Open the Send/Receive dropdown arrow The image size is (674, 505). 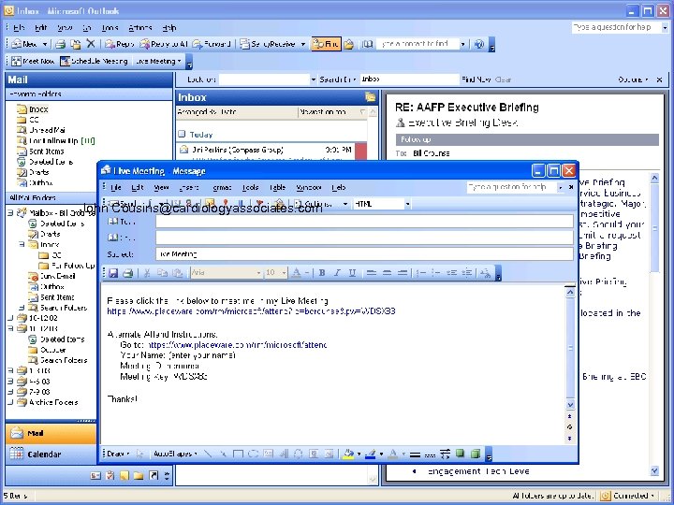[303, 44]
